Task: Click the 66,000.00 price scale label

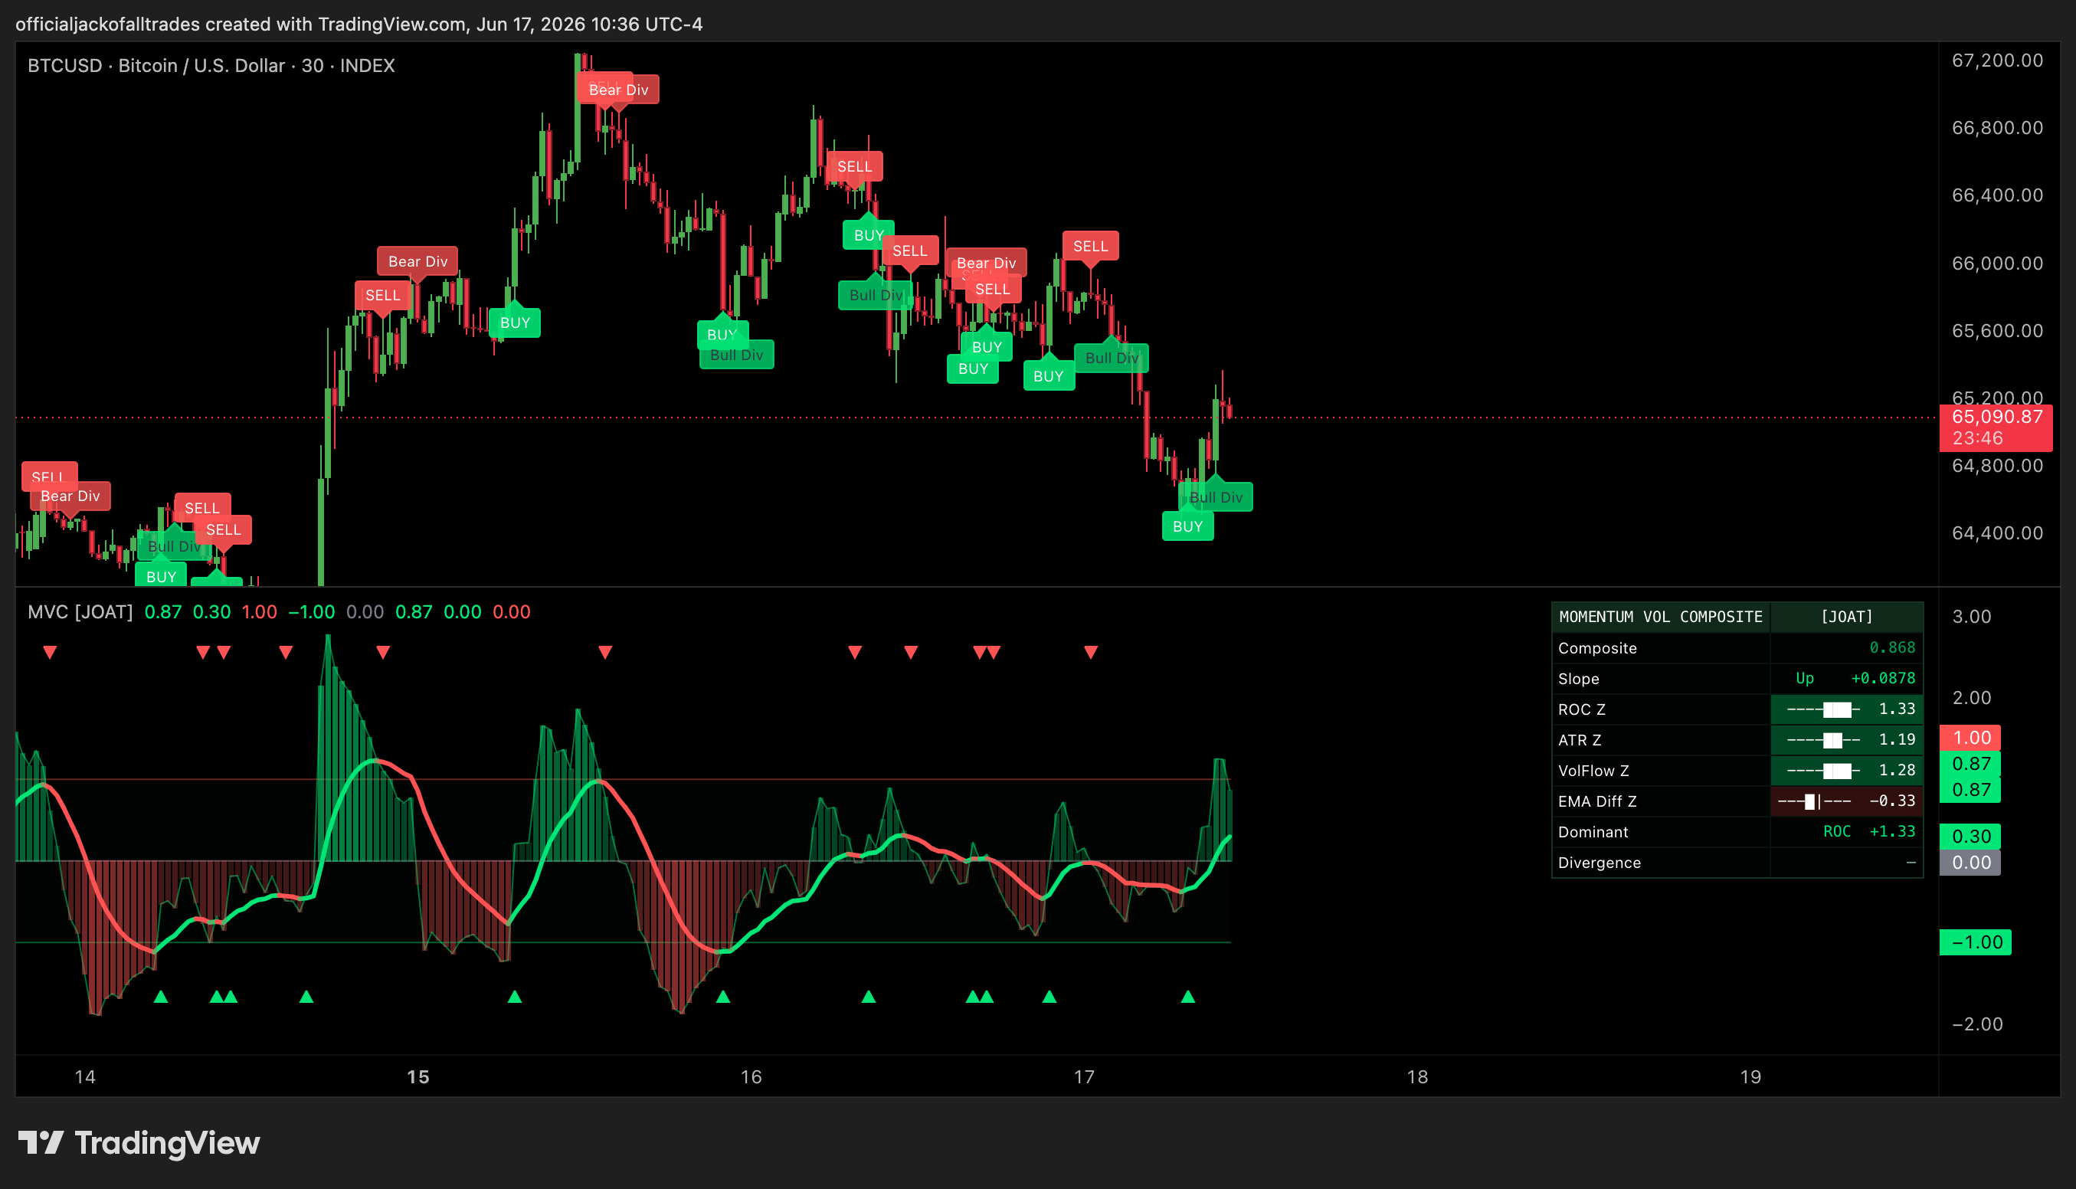Action: [x=1997, y=263]
